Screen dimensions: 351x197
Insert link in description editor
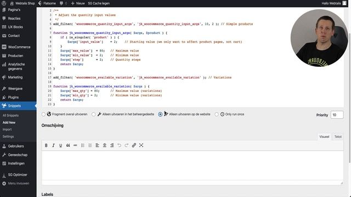click(x=134, y=145)
